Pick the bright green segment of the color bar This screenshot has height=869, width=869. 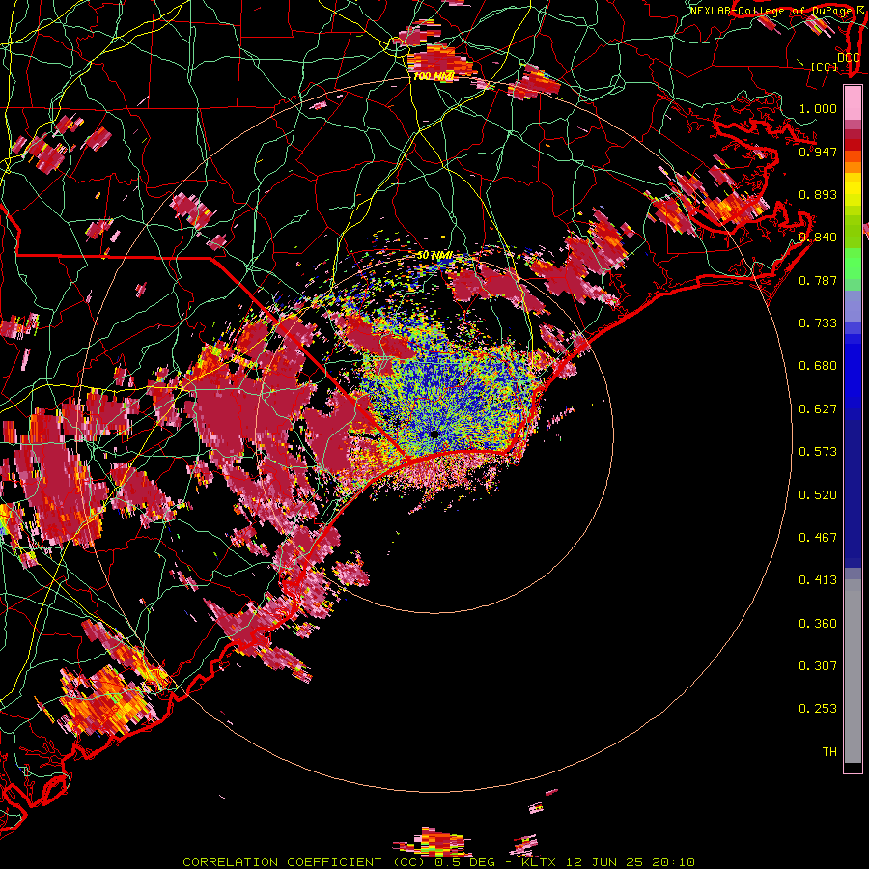coord(853,264)
